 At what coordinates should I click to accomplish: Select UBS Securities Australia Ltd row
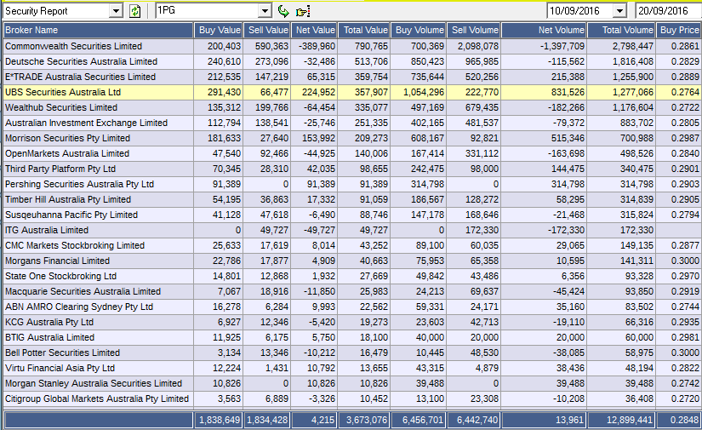click(351, 92)
